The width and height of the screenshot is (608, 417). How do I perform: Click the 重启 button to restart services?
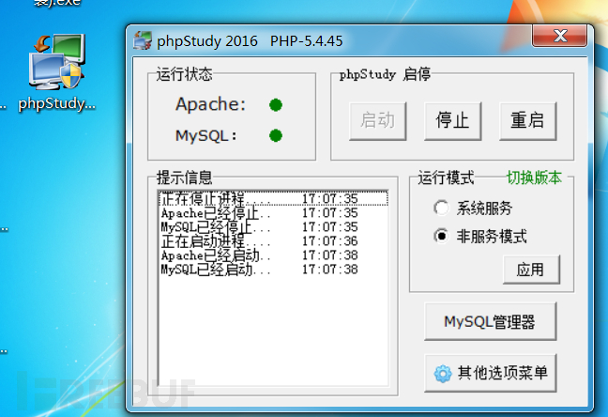point(527,121)
